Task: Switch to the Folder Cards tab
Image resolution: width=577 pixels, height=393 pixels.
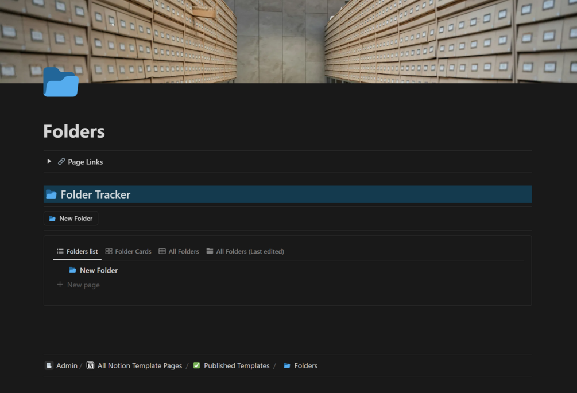Action: click(x=129, y=251)
